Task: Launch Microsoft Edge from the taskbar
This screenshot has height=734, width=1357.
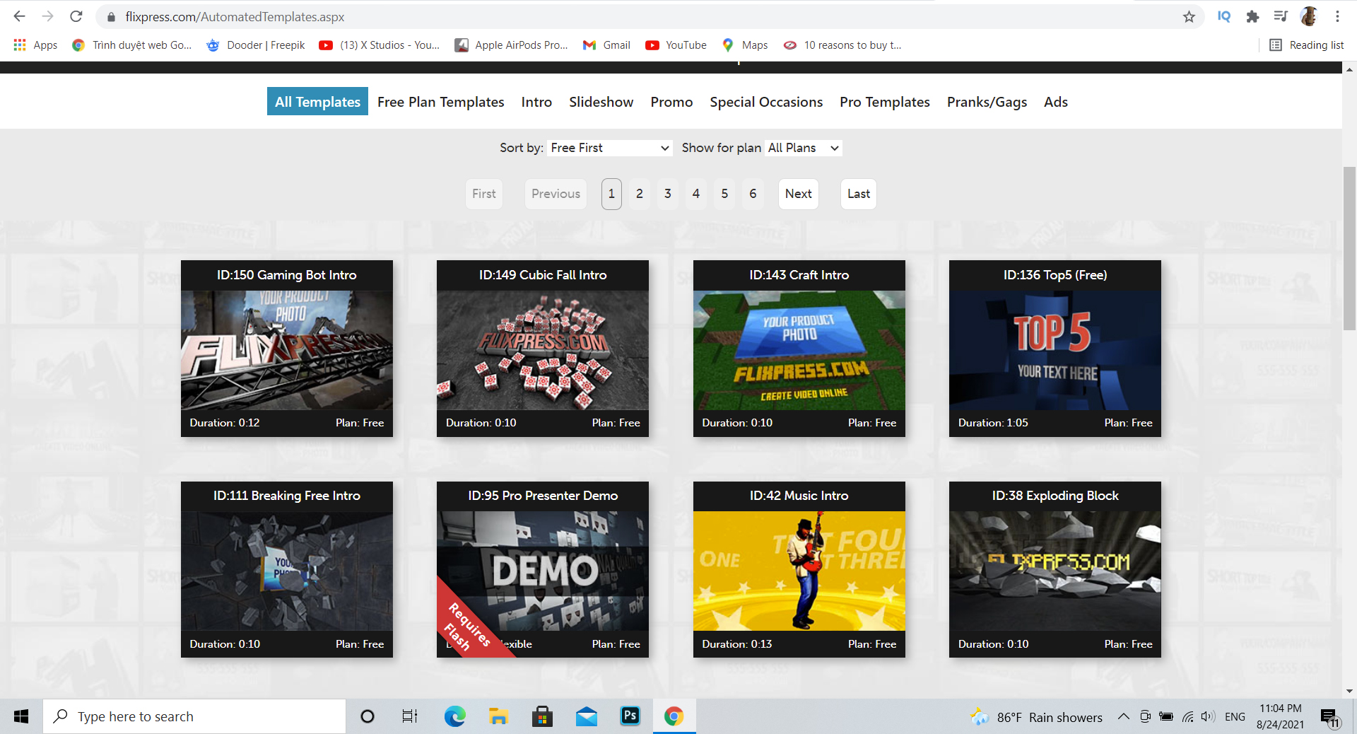Action: [454, 716]
